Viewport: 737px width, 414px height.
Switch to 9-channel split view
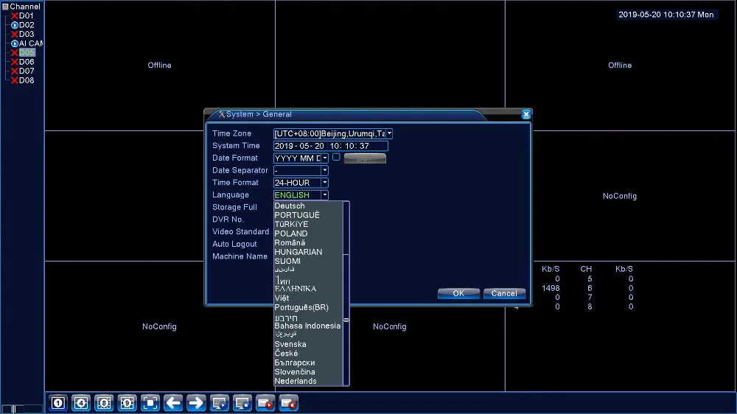tap(127, 403)
